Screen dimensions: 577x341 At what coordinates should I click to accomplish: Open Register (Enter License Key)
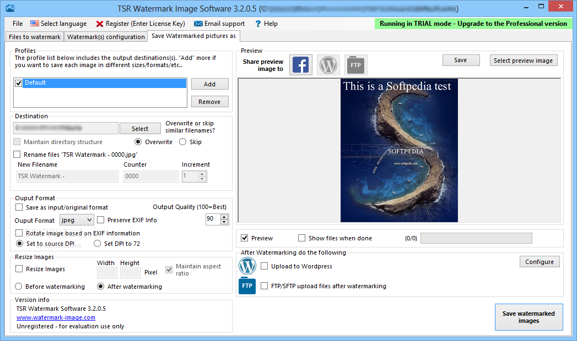tap(140, 24)
